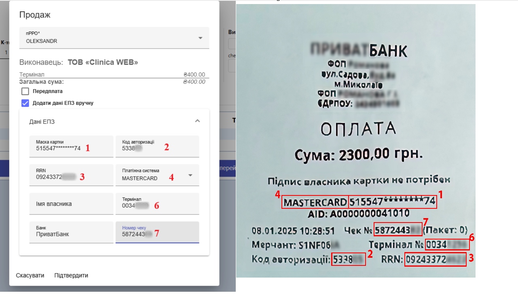Viewport: 518px width, 297px height.
Task: Click the Номер чеку field
Action: tap(157, 232)
